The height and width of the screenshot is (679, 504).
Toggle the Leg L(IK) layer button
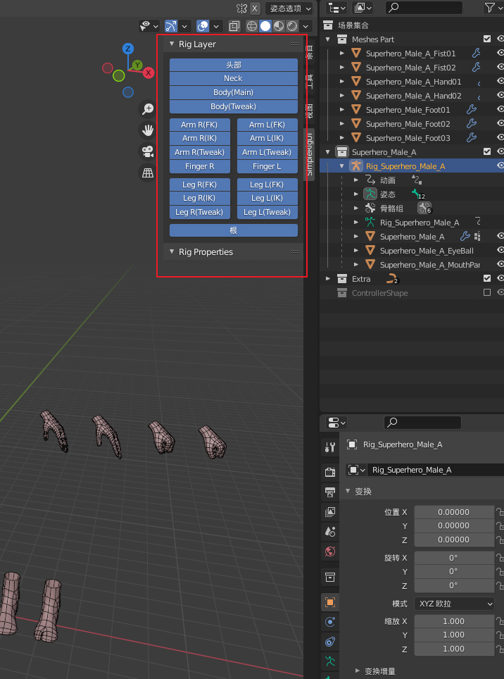pyautogui.click(x=267, y=198)
